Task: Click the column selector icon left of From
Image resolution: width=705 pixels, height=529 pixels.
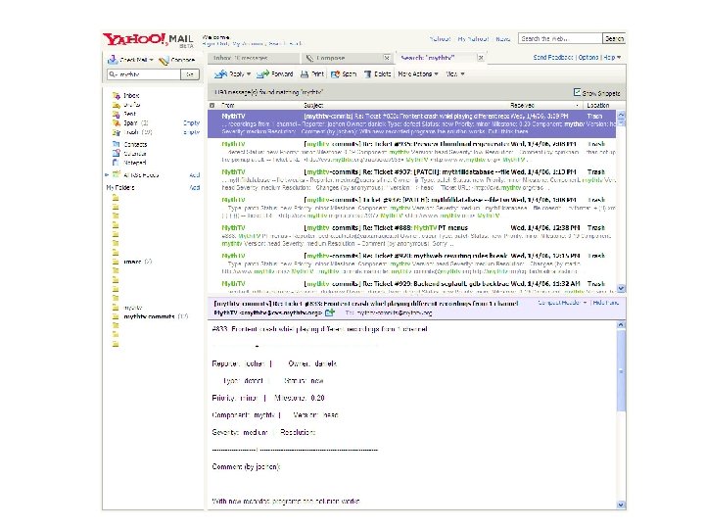Action: (212, 105)
